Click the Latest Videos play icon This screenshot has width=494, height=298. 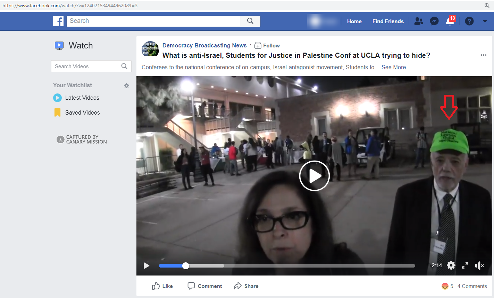pos(57,98)
